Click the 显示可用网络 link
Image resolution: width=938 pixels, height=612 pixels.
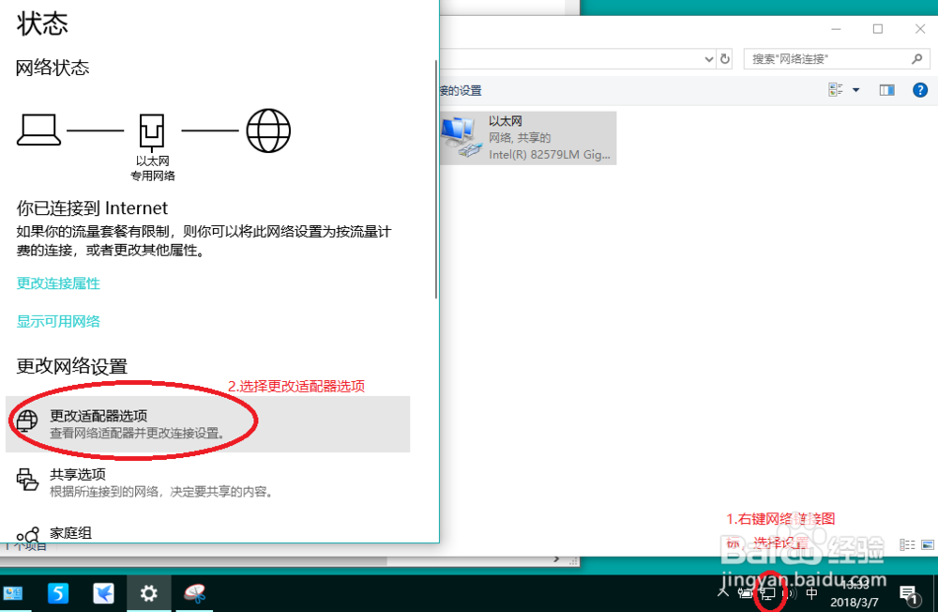point(57,320)
